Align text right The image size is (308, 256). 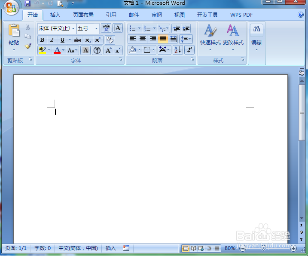coord(153,39)
